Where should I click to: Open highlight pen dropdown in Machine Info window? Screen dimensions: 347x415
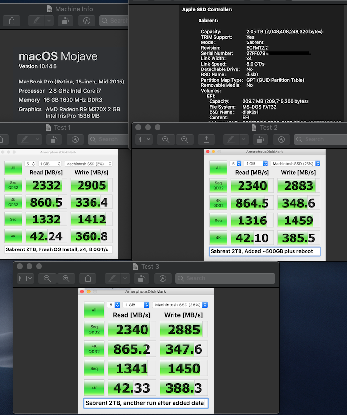click(49, 21)
